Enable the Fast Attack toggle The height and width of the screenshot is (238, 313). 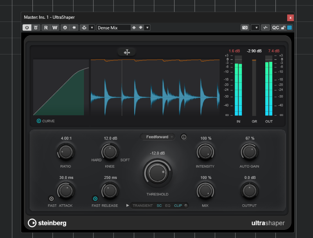pyautogui.click(x=51, y=198)
